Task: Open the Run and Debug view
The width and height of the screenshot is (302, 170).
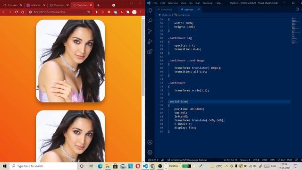Action: coord(150,41)
